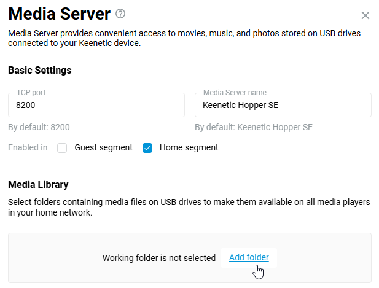Click into the Media Server name field
This screenshot has width=379, height=288.
[x=283, y=106]
